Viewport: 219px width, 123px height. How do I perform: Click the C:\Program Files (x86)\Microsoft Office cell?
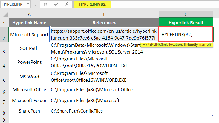click(104, 90)
